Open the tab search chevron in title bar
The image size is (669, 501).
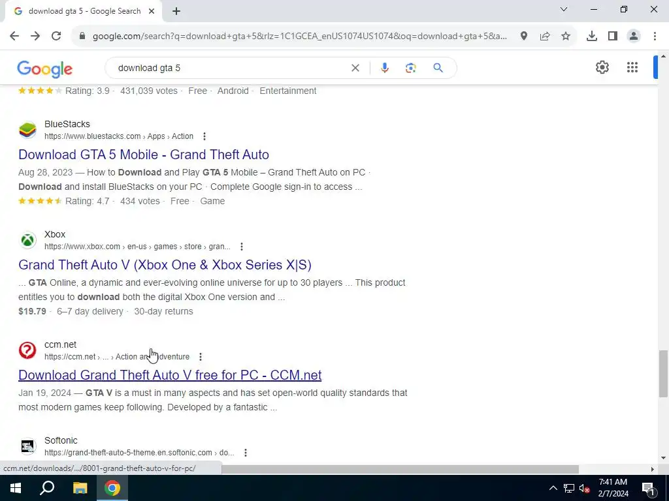click(564, 9)
